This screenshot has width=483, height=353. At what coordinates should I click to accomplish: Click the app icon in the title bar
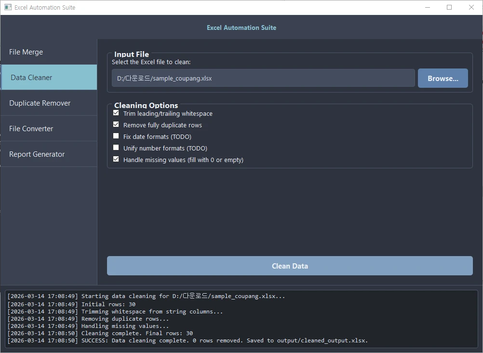(x=8, y=7)
